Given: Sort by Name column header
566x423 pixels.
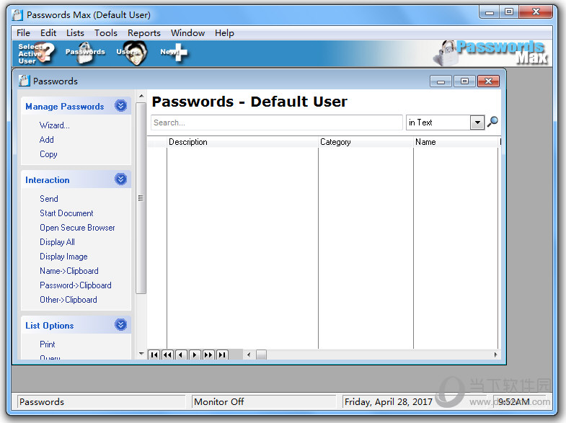Looking at the screenshot, I should (x=456, y=142).
